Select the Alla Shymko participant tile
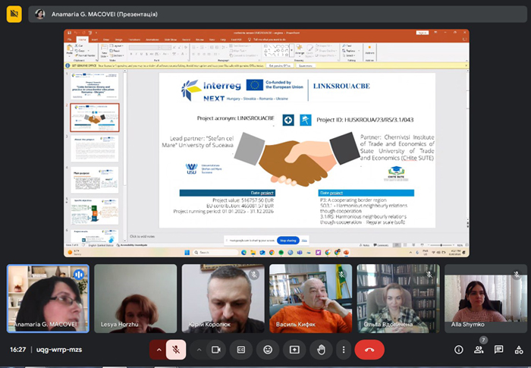Screen dimensions: 531x368 pos(485,298)
